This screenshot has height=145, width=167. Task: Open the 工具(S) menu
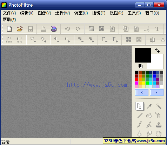(134, 13)
